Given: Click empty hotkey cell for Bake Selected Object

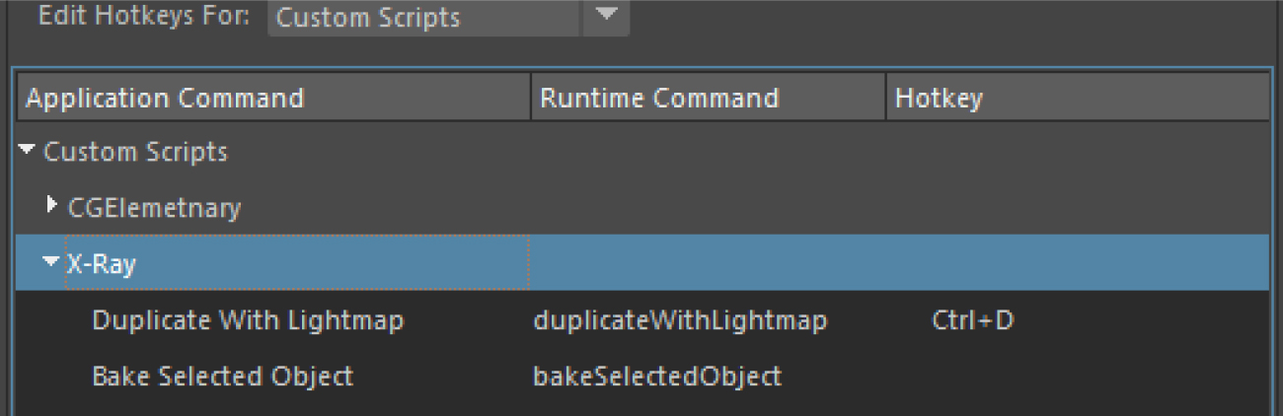Looking at the screenshot, I should click(x=1077, y=376).
